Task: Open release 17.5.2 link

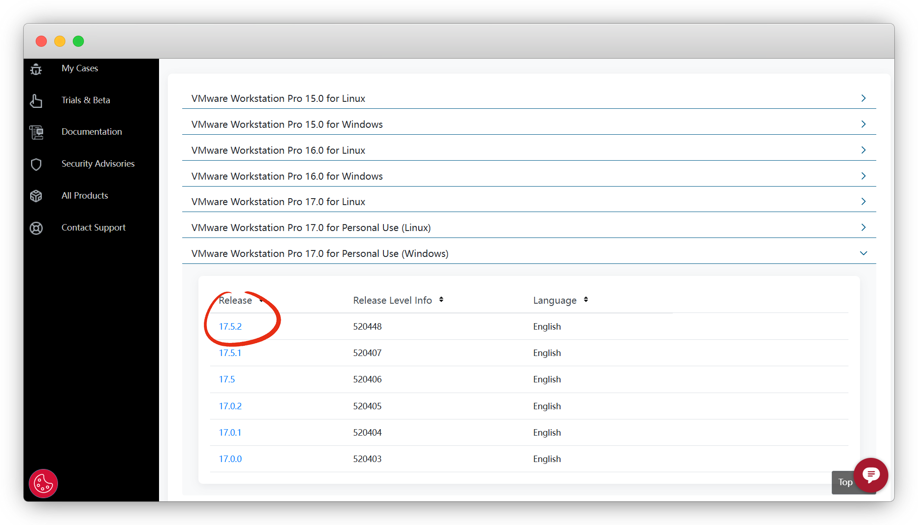Action: (230, 326)
